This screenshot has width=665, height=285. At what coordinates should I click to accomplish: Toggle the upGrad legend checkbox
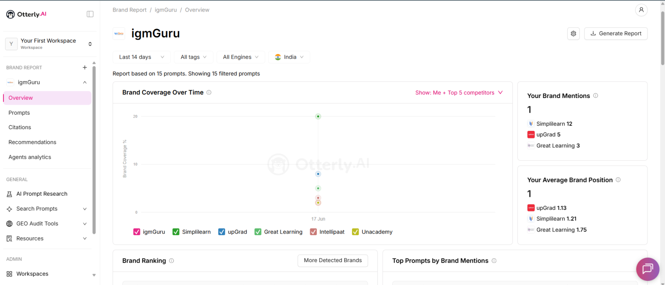[222, 232]
